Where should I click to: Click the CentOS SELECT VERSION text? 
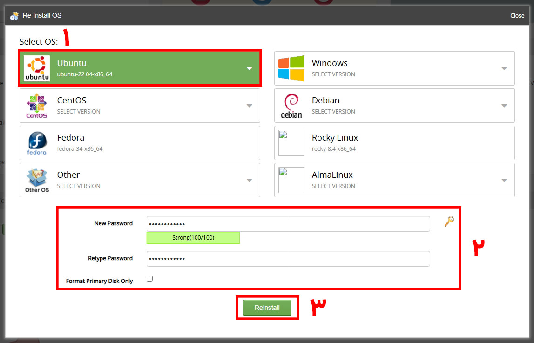coord(79,111)
